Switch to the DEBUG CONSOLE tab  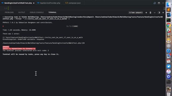coord(37,13)
